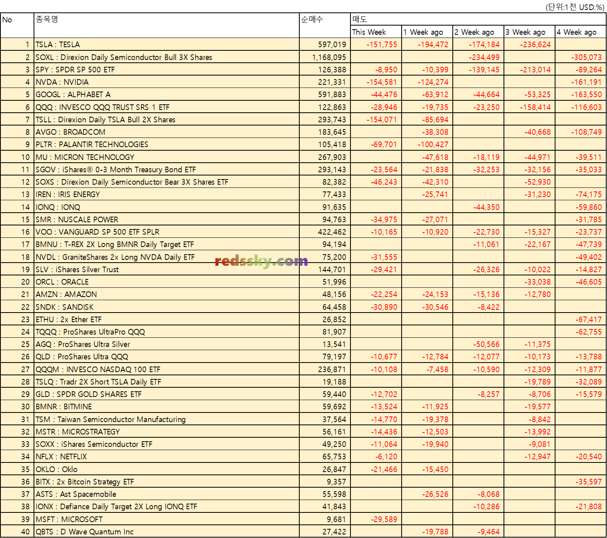
Task: Click the '매도' header cell
Action: [x=478, y=19]
